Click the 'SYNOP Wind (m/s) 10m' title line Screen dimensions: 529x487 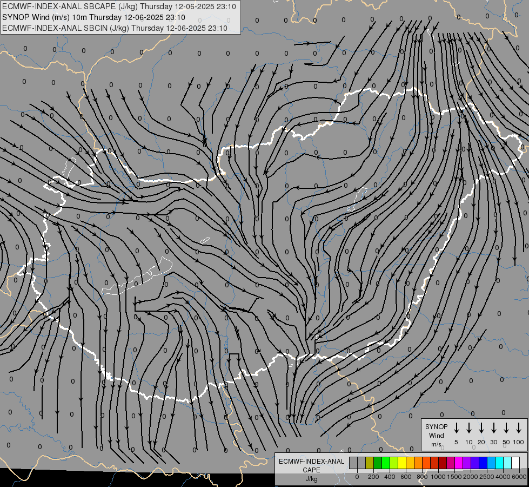[93, 17]
